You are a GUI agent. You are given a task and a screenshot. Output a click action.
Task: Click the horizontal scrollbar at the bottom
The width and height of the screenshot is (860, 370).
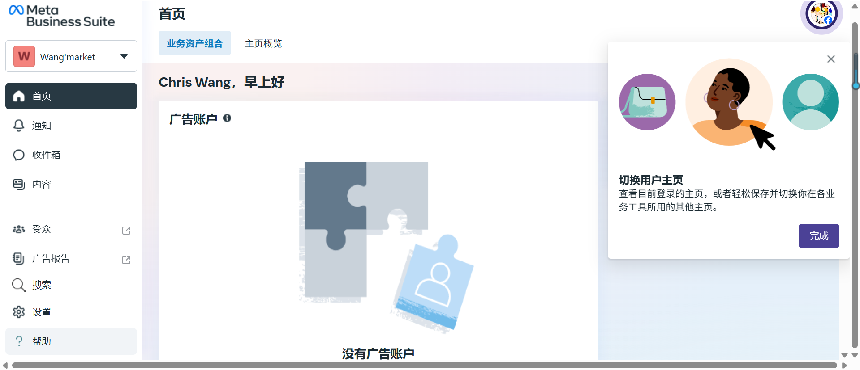[x=424, y=366]
